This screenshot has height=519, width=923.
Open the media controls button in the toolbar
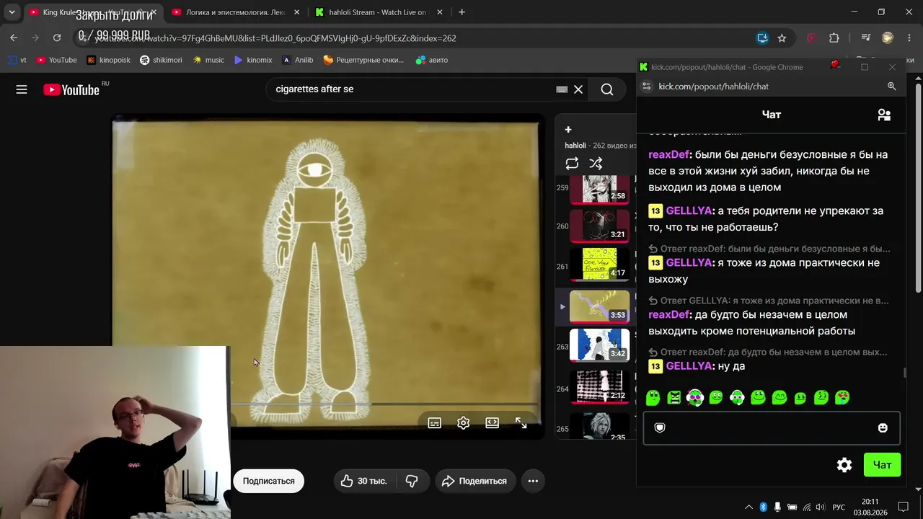coord(865,38)
